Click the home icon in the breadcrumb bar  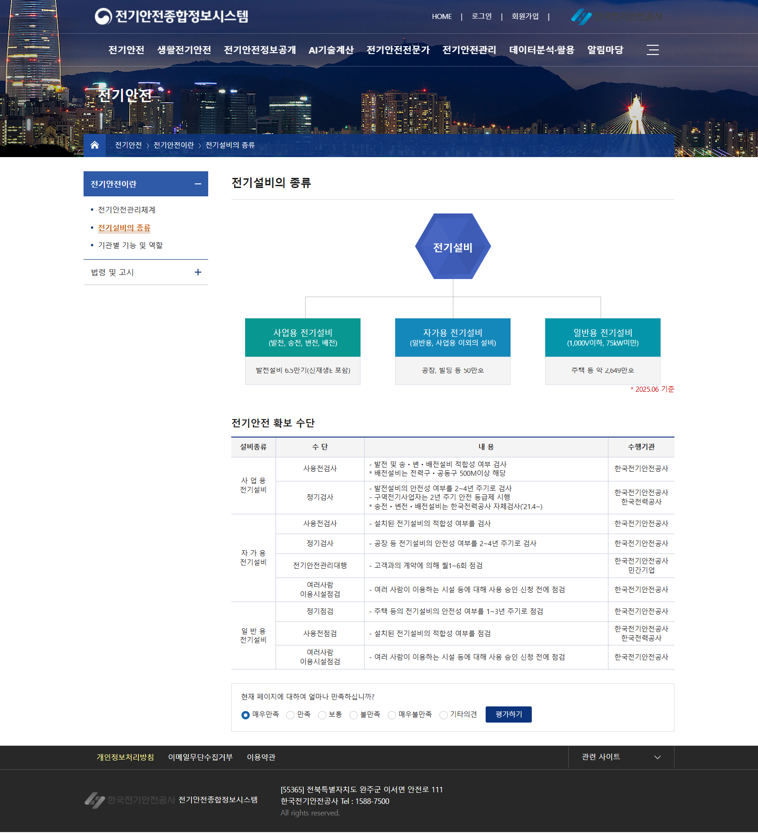coord(95,145)
